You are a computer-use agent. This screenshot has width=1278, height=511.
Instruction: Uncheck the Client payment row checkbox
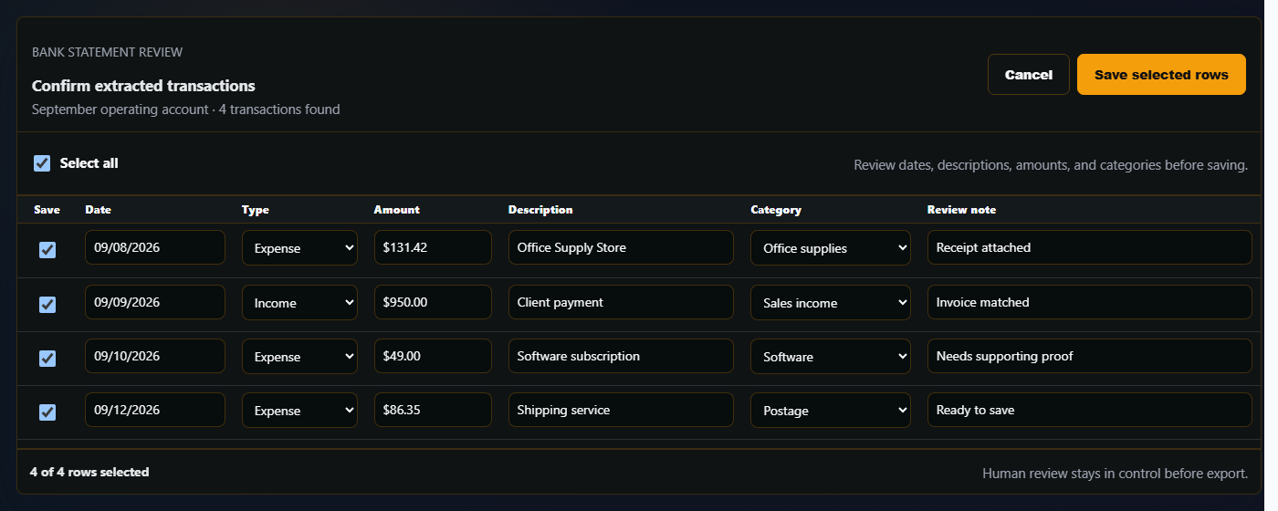(47, 305)
